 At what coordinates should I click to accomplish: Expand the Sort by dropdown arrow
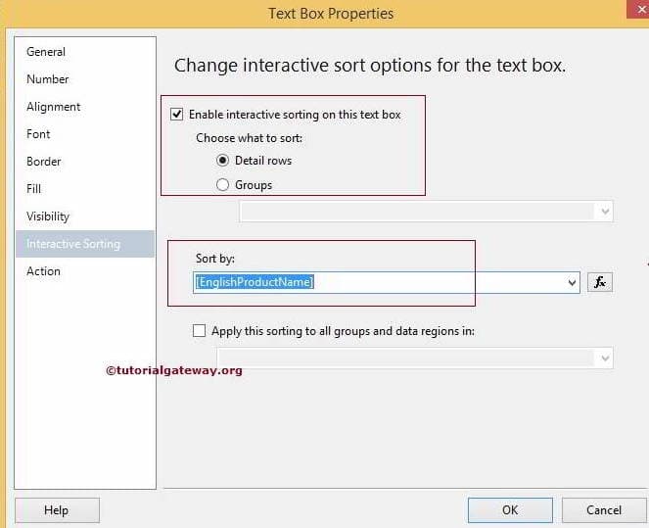click(573, 282)
